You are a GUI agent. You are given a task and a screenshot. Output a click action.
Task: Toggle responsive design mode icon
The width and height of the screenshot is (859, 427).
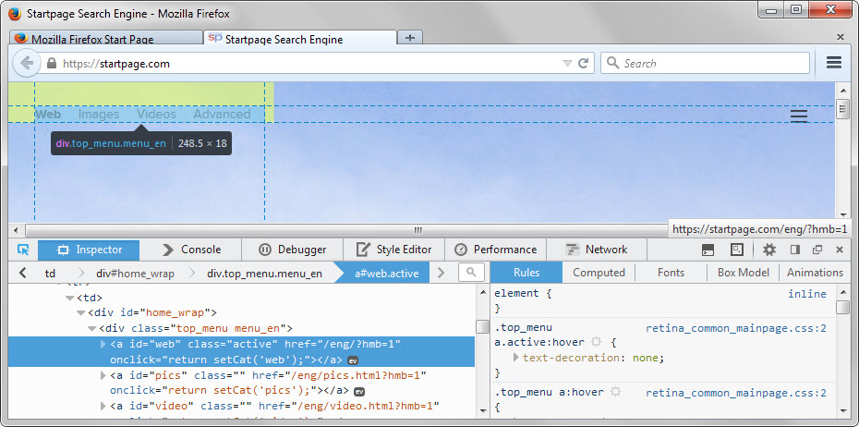click(737, 250)
